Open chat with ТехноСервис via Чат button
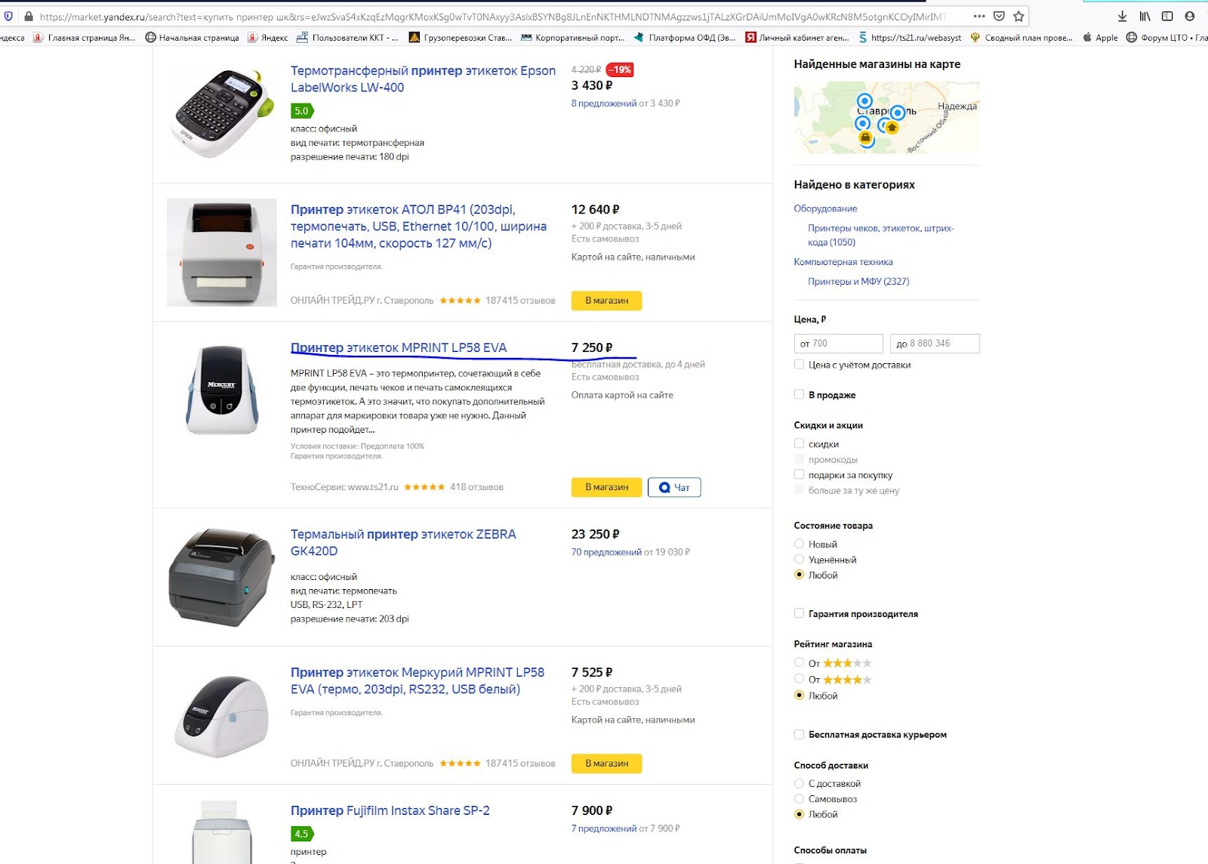The width and height of the screenshot is (1208, 864). point(673,487)
